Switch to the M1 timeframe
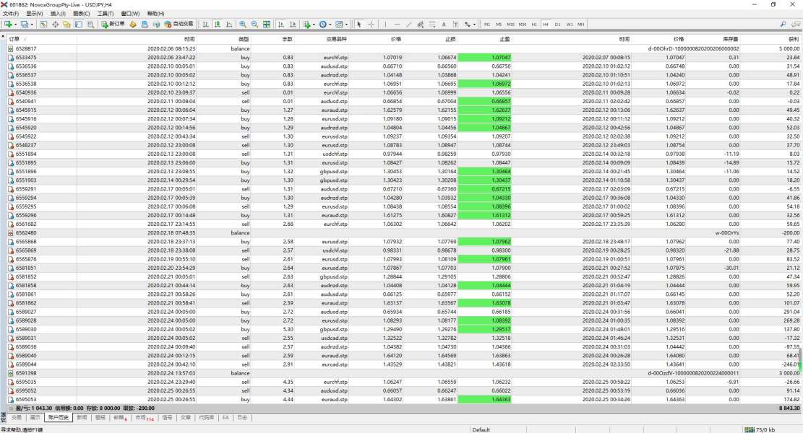 coord(487,24)
